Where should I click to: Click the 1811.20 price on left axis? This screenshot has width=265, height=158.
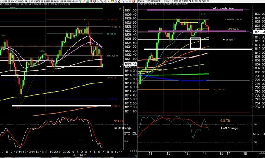coord(130,111)
